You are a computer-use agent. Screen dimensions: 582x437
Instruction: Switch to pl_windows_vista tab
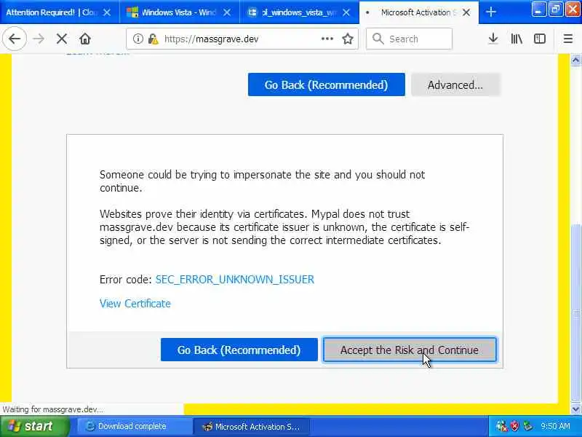(x=299, y=12)
